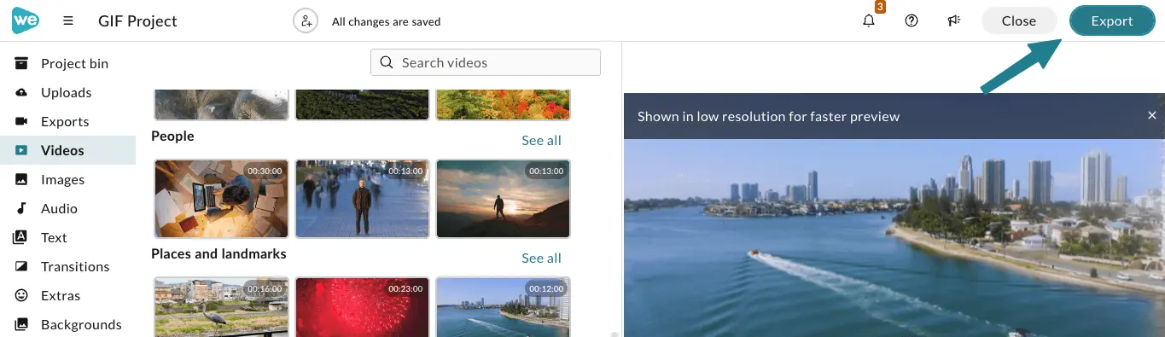Click the Places and landmarks heading
The image size is (1165, 337).
pyautogui.click(x=218, y=253)
